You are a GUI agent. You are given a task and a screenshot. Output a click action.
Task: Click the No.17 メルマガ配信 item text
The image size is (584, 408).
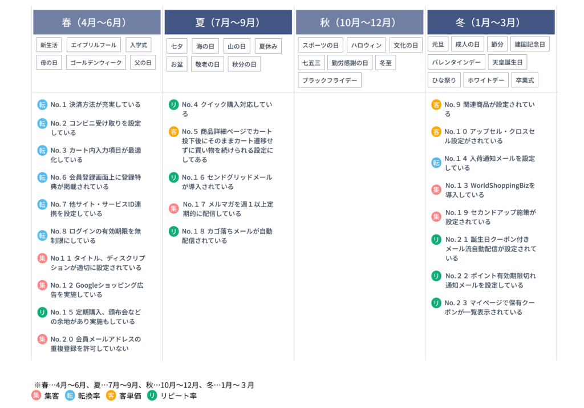tap(228, 209)
